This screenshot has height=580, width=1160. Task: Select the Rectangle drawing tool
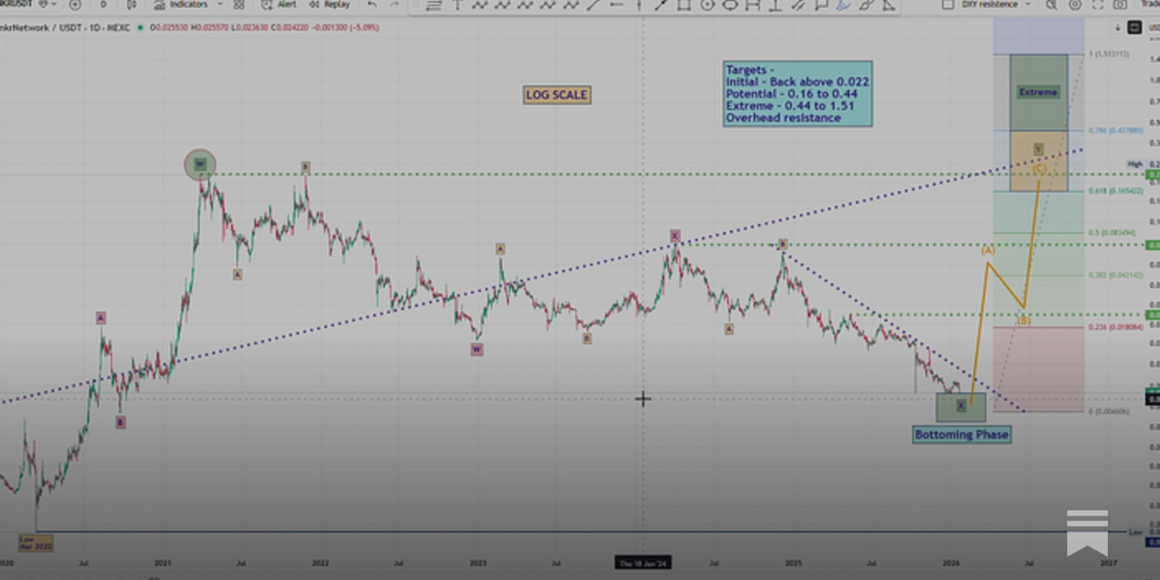coord(684,6)
